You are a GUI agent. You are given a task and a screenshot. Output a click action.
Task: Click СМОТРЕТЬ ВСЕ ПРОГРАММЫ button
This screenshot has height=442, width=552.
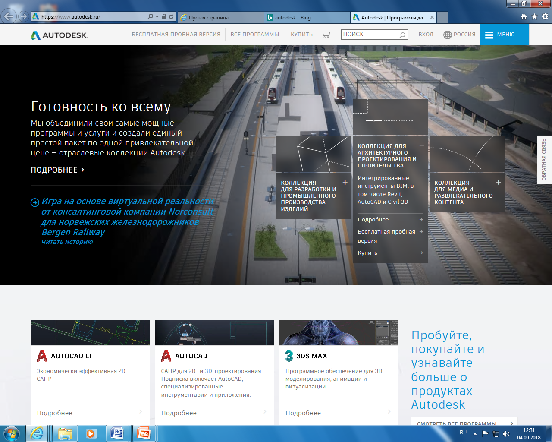click(x=464, y=422)
